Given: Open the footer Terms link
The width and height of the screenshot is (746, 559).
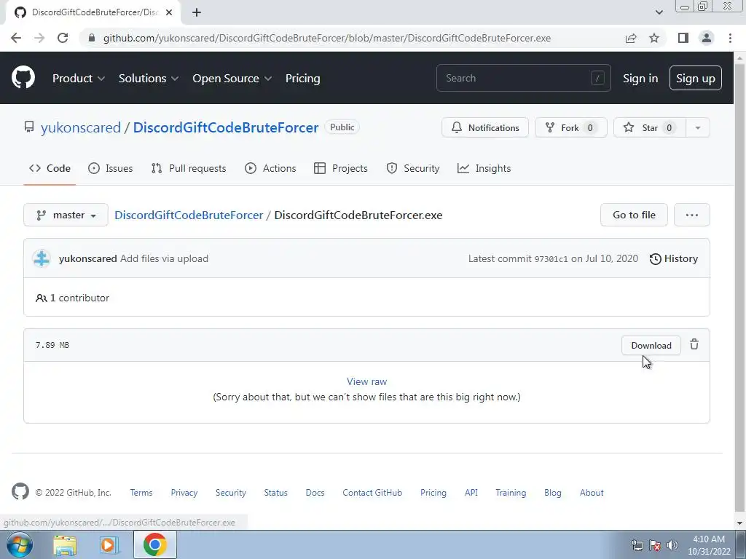Looking at the screenshot, I should 141,493.
